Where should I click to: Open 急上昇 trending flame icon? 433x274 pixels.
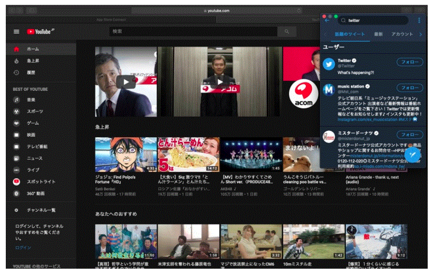[x=16, y=61]
